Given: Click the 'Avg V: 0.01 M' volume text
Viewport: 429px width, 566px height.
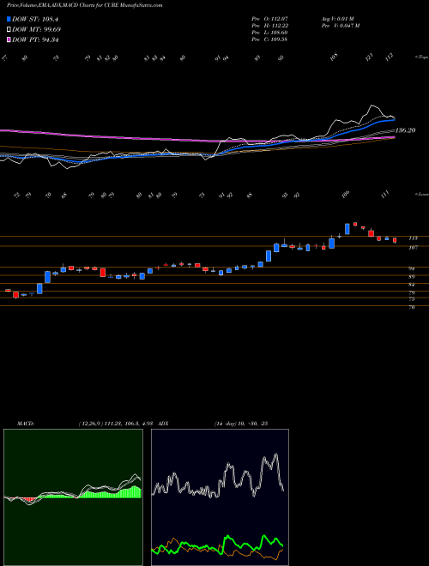Looking at the screenshot, I should [338, 19].
